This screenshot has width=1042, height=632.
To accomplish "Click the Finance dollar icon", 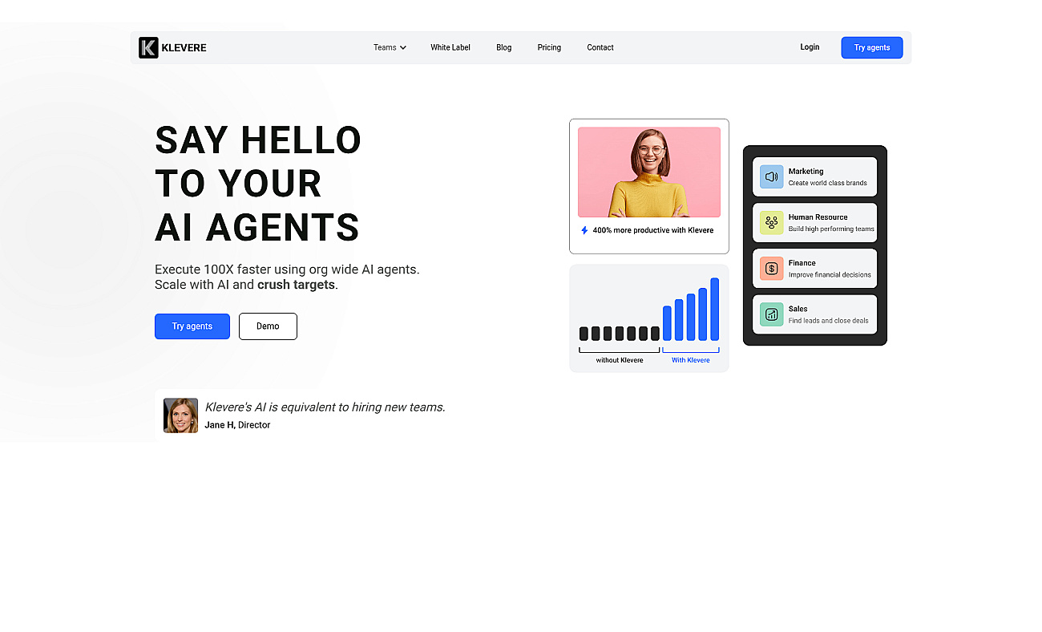I will click(771, 268).
